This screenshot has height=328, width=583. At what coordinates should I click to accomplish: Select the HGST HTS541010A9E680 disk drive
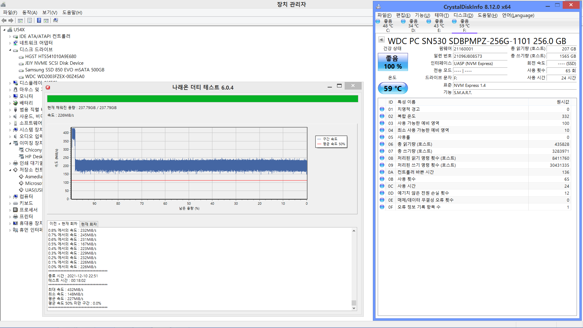[50, 56]
